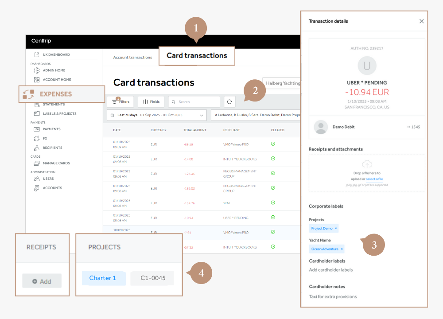This screenshot has width=443, height=319.
Task: Click the refresh icon beside the search box
Action: pyautogui.click(x=229, y=102)
